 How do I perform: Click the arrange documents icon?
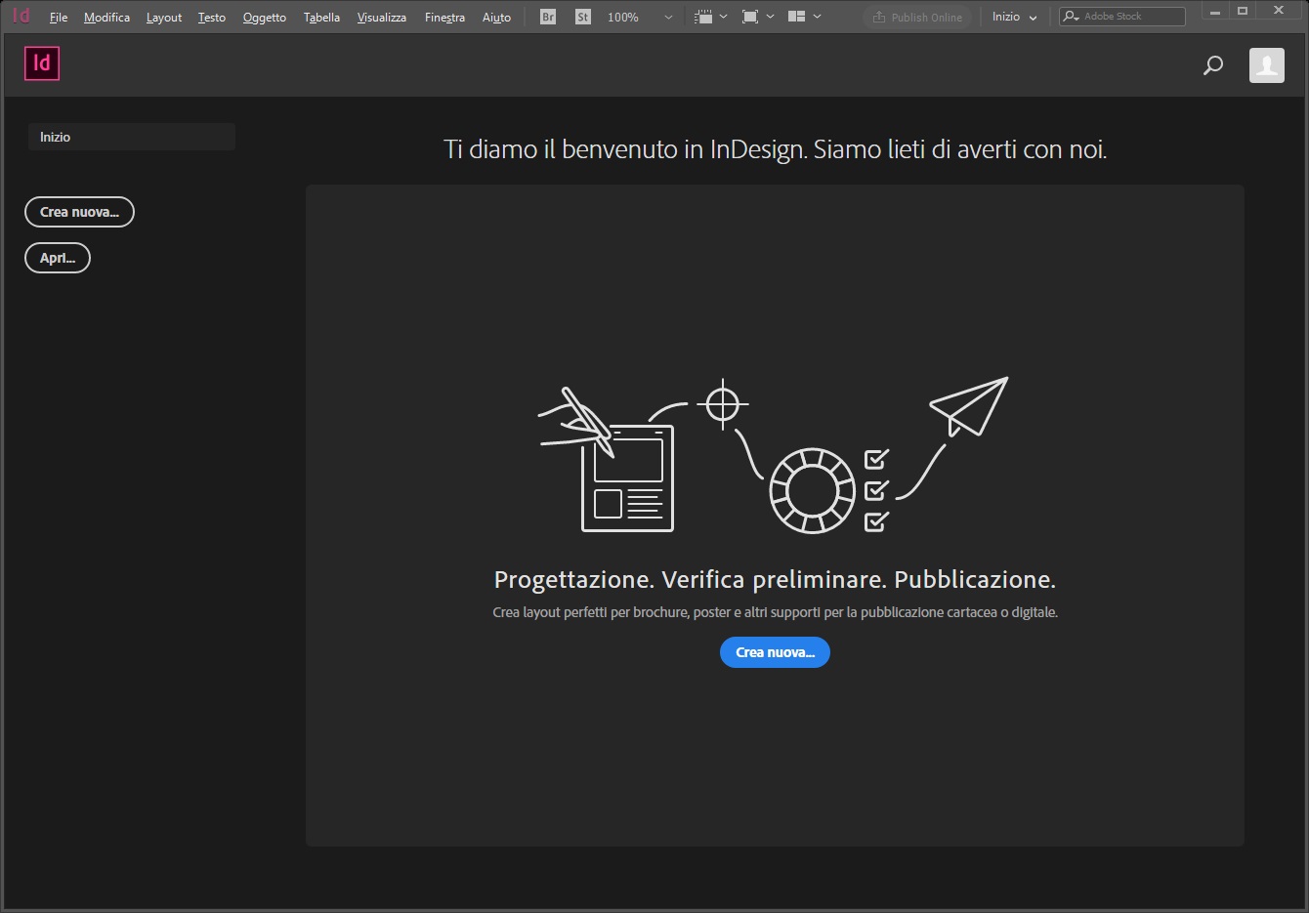click(x=796, y=17)
